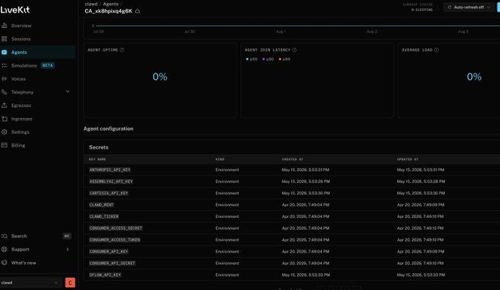The height and width of the screenshot is (290, 500).
Task: Click the orange C project avatar
Action: pos(70,283)
